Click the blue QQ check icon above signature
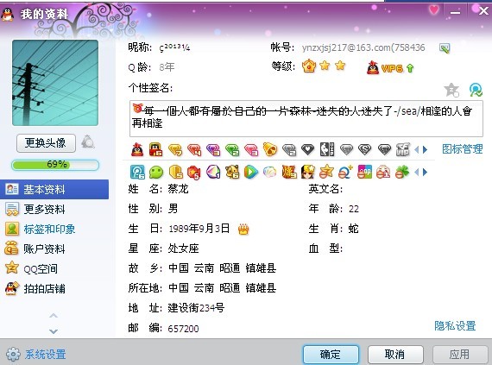Image resolution: width=492 pixels, height=365 pixels. pyautogui.click(x=476, y=91)
